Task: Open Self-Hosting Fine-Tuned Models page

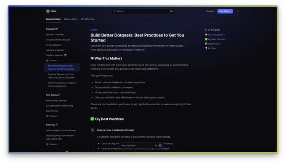Action: point(61,130)
